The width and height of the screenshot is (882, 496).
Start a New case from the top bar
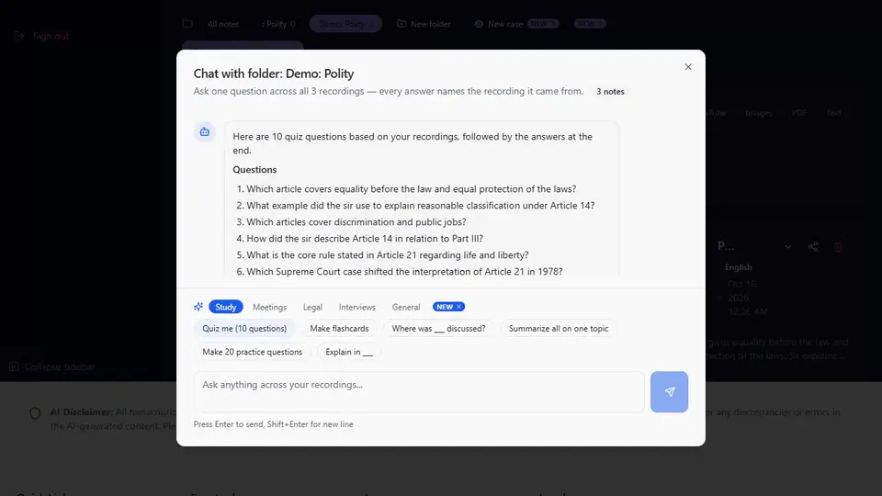coord(505,24)
